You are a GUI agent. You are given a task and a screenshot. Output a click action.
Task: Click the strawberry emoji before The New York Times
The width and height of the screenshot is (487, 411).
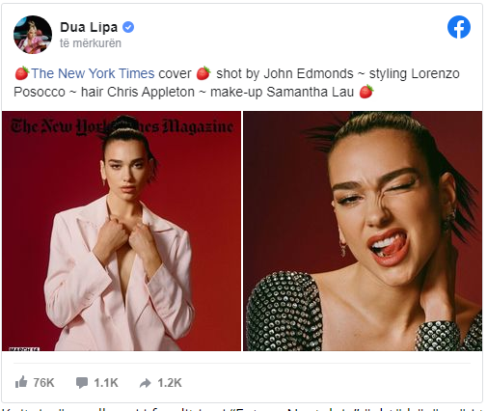click(x=21, y=73)
